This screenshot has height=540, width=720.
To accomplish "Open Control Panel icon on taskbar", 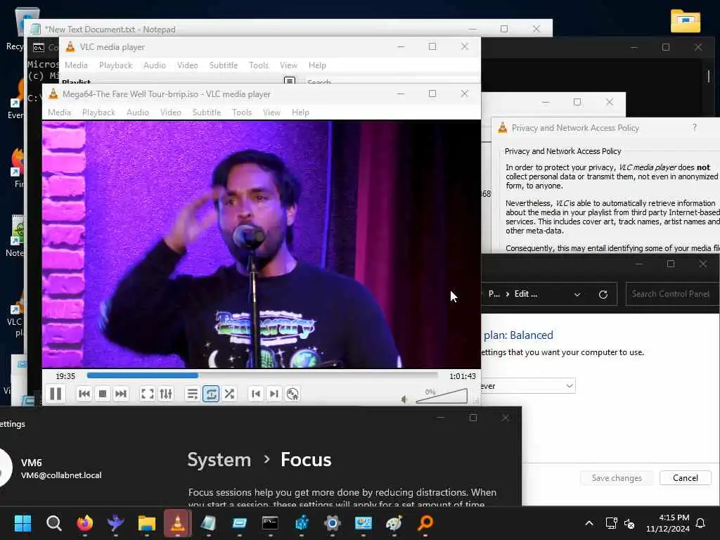I will tap(364, 523).
